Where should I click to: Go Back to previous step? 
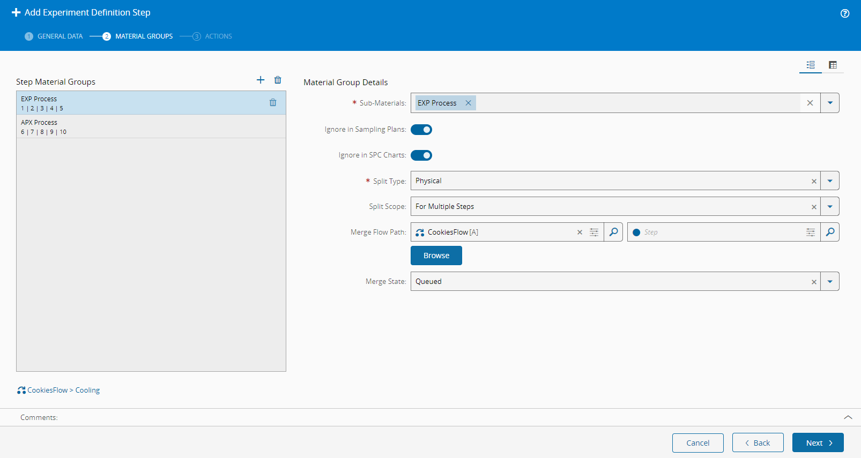(x=758, y=443)
